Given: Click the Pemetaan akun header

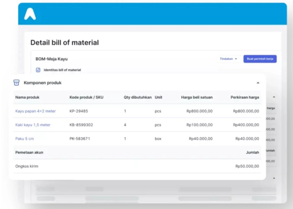Looking at the screenshot, I should tap(29, 152).
